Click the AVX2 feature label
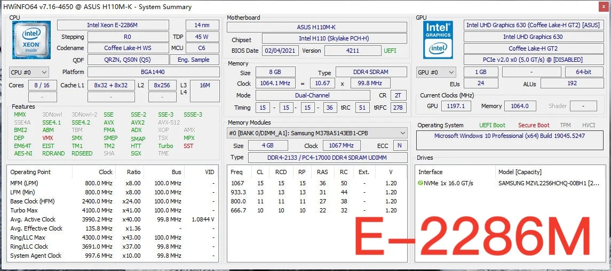 [138, 122]
